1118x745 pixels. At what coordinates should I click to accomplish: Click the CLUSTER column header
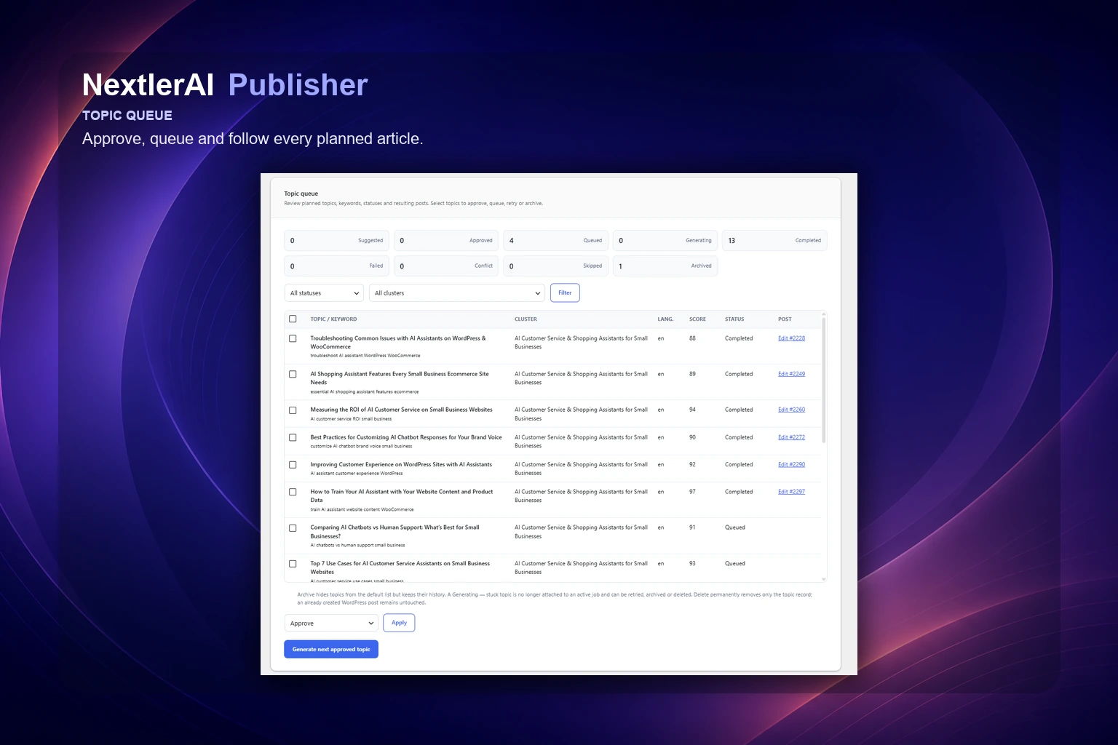(x=526, y=319)
